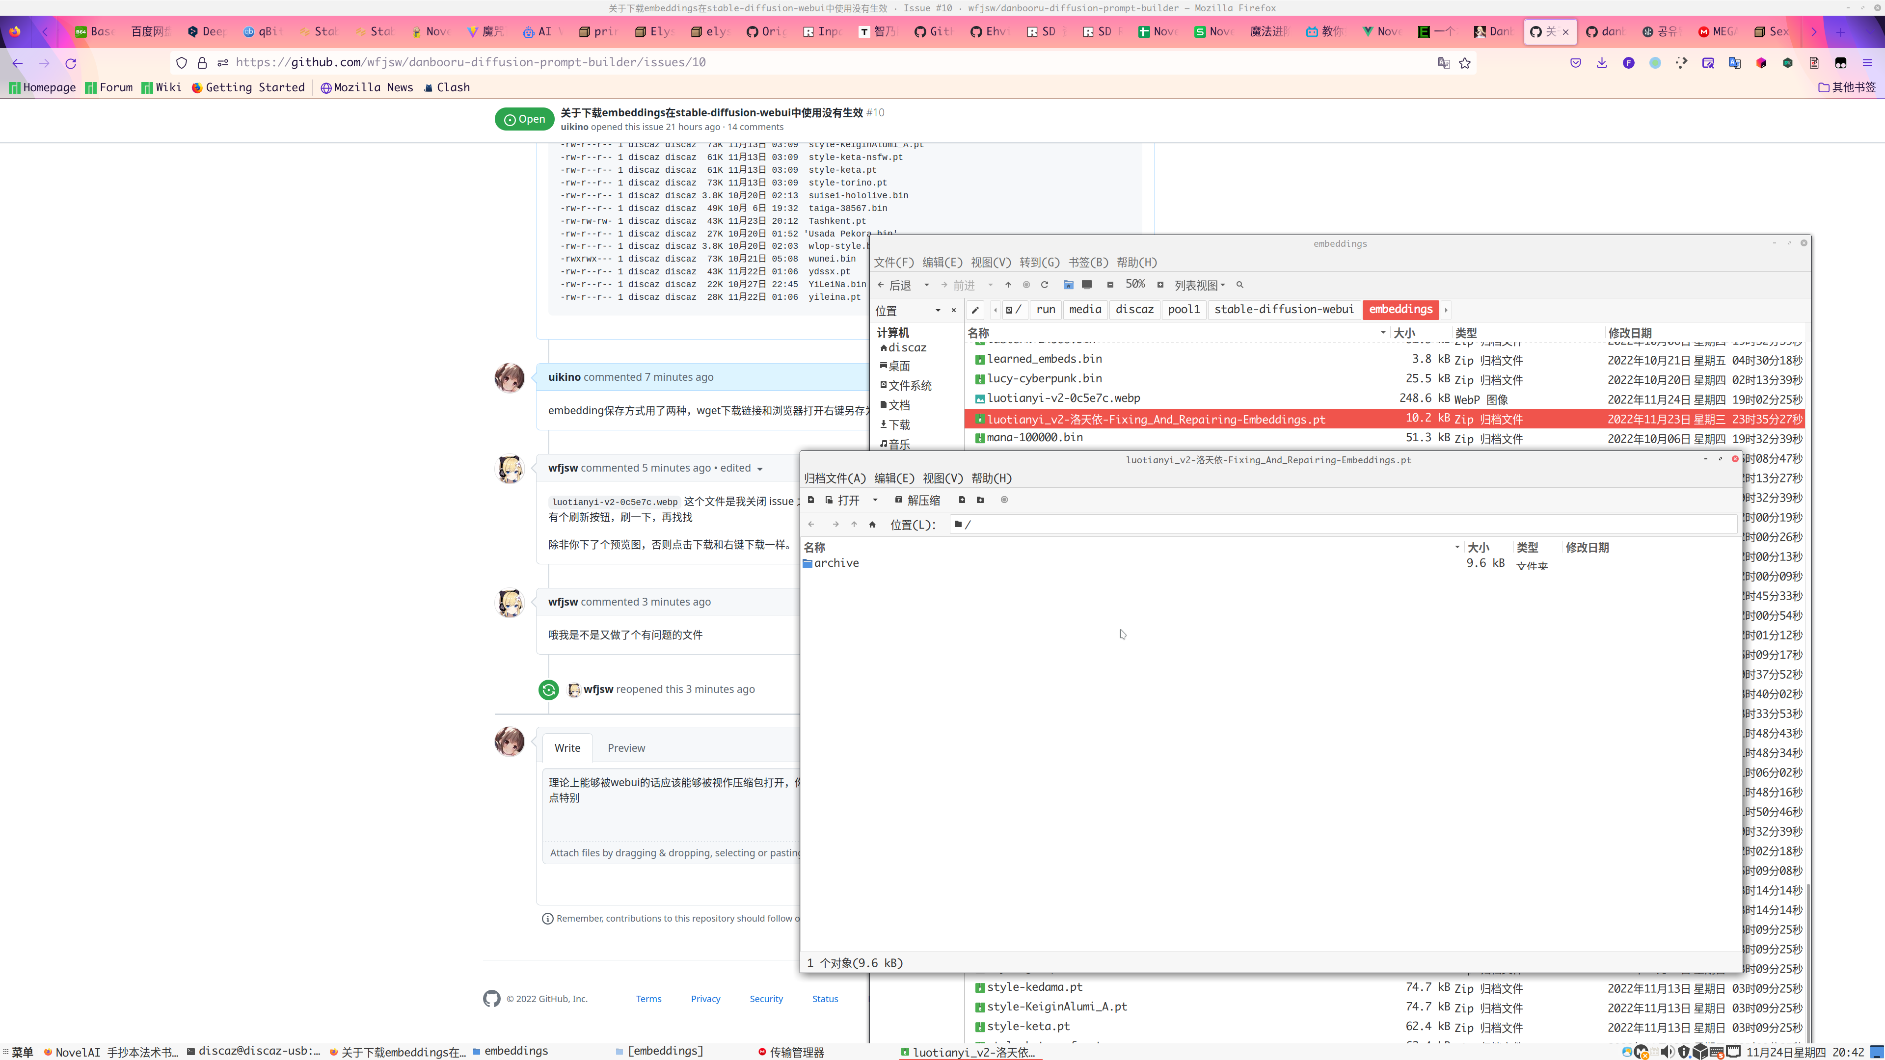Screen dimensions: 1885x1060
Task: Click zoom-in button next to 50% zoom
Action: point(1160,285)
